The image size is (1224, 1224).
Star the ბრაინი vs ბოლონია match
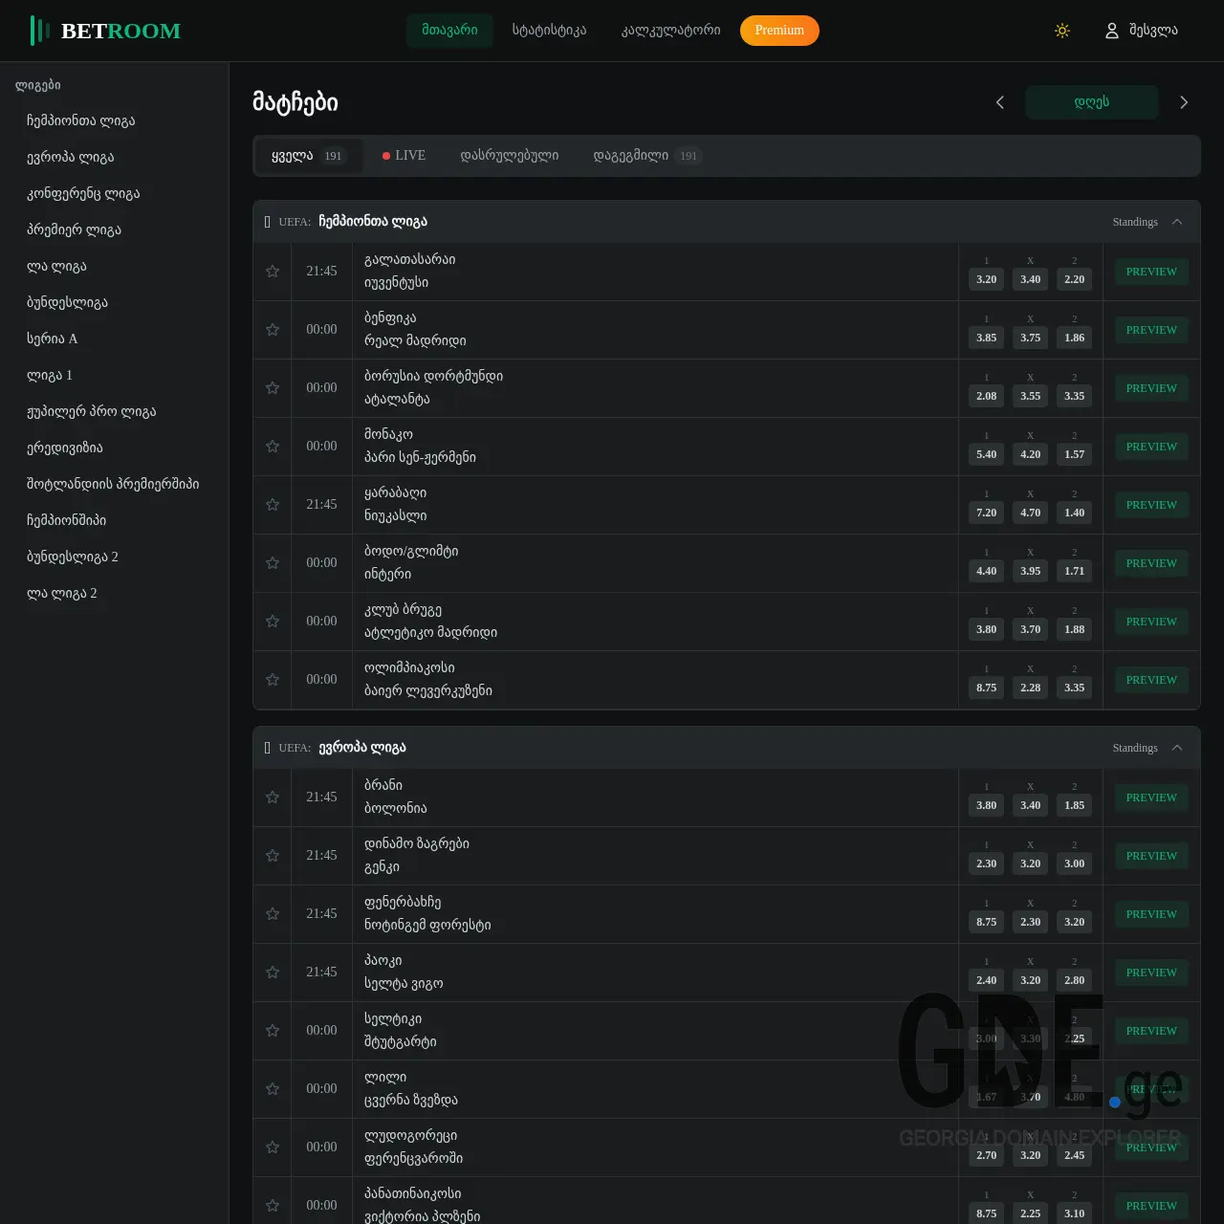point(272,797)
